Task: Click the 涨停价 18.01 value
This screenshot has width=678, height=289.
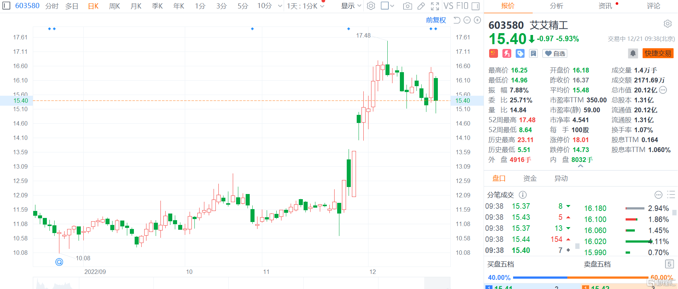Action: coord(581,140)
